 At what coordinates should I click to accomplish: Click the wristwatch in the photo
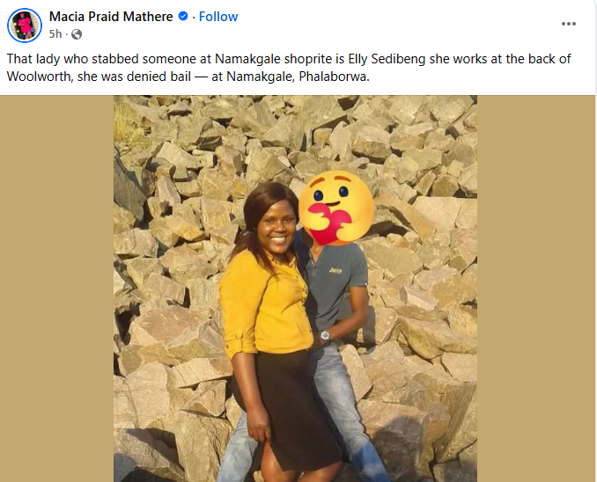pyautogui.click(x=325, y=335)
